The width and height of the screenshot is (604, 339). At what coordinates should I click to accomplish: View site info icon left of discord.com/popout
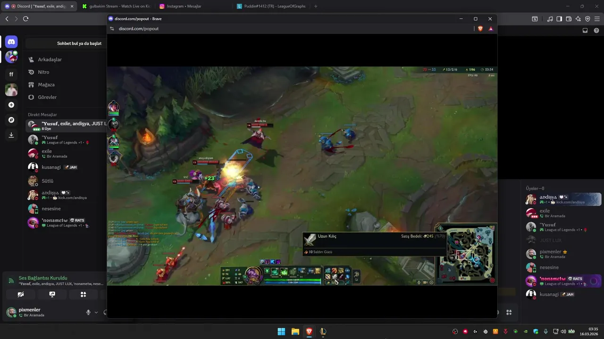pos(112,29)
